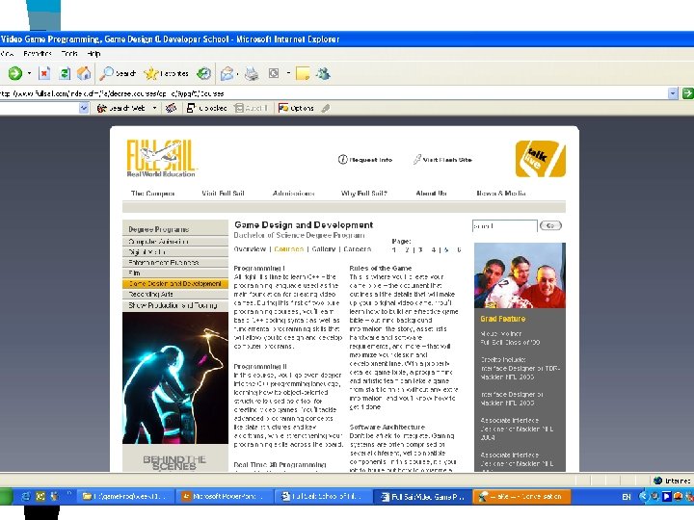Print the page with printer icon
This screenshot has height=520, width=694.
coord(252,73)
